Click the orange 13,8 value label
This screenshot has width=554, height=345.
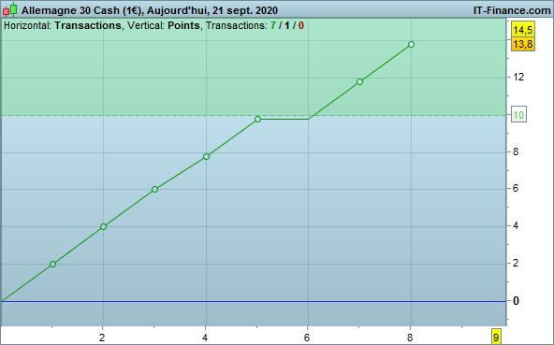click(522, 45)
